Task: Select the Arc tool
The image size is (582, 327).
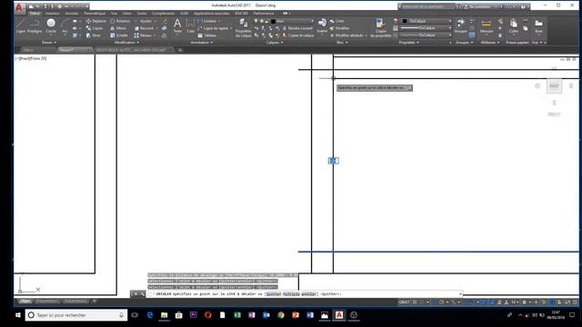Action: [65, 26]
